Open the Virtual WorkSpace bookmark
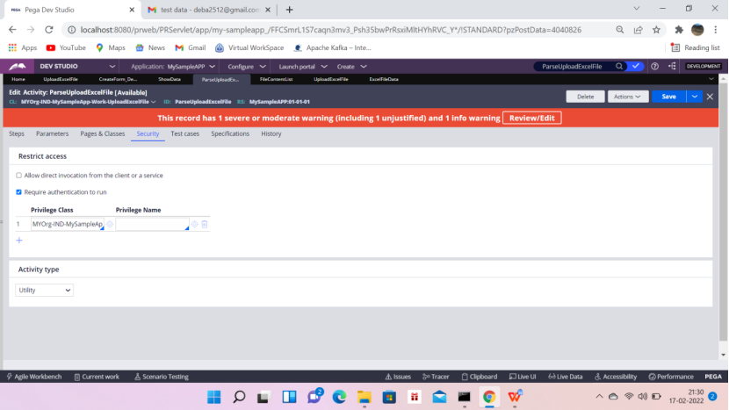This screenshot has height=410, width=729. tap(249, 48)
